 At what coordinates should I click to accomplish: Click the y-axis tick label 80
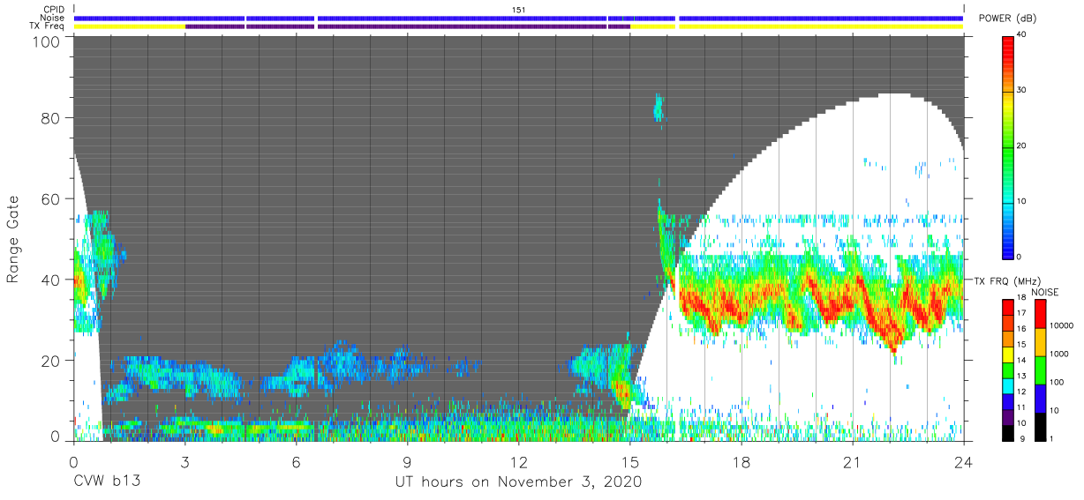click(x=51, y=118)
